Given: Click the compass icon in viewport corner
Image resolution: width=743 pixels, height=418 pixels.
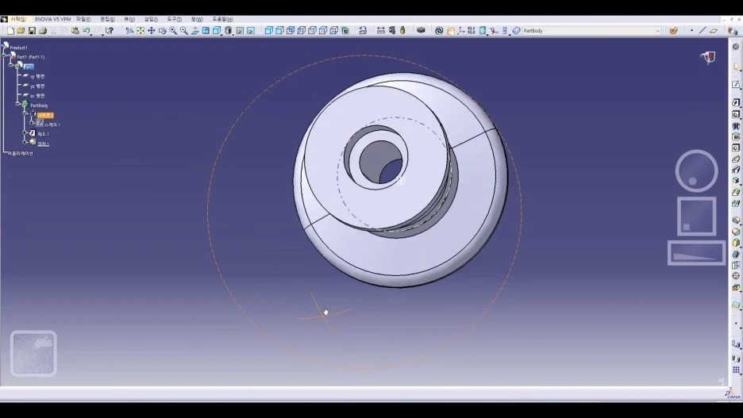Looking at the screenshot, I should [x=708, y=58].
